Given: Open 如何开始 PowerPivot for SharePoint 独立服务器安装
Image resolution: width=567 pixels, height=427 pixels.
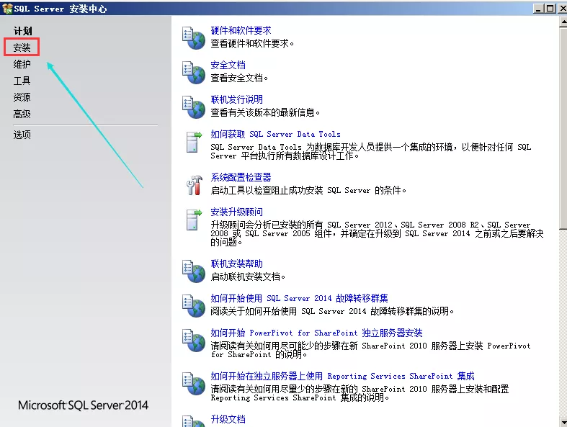Looking at the screenshot, I should (x=316, y=333).
